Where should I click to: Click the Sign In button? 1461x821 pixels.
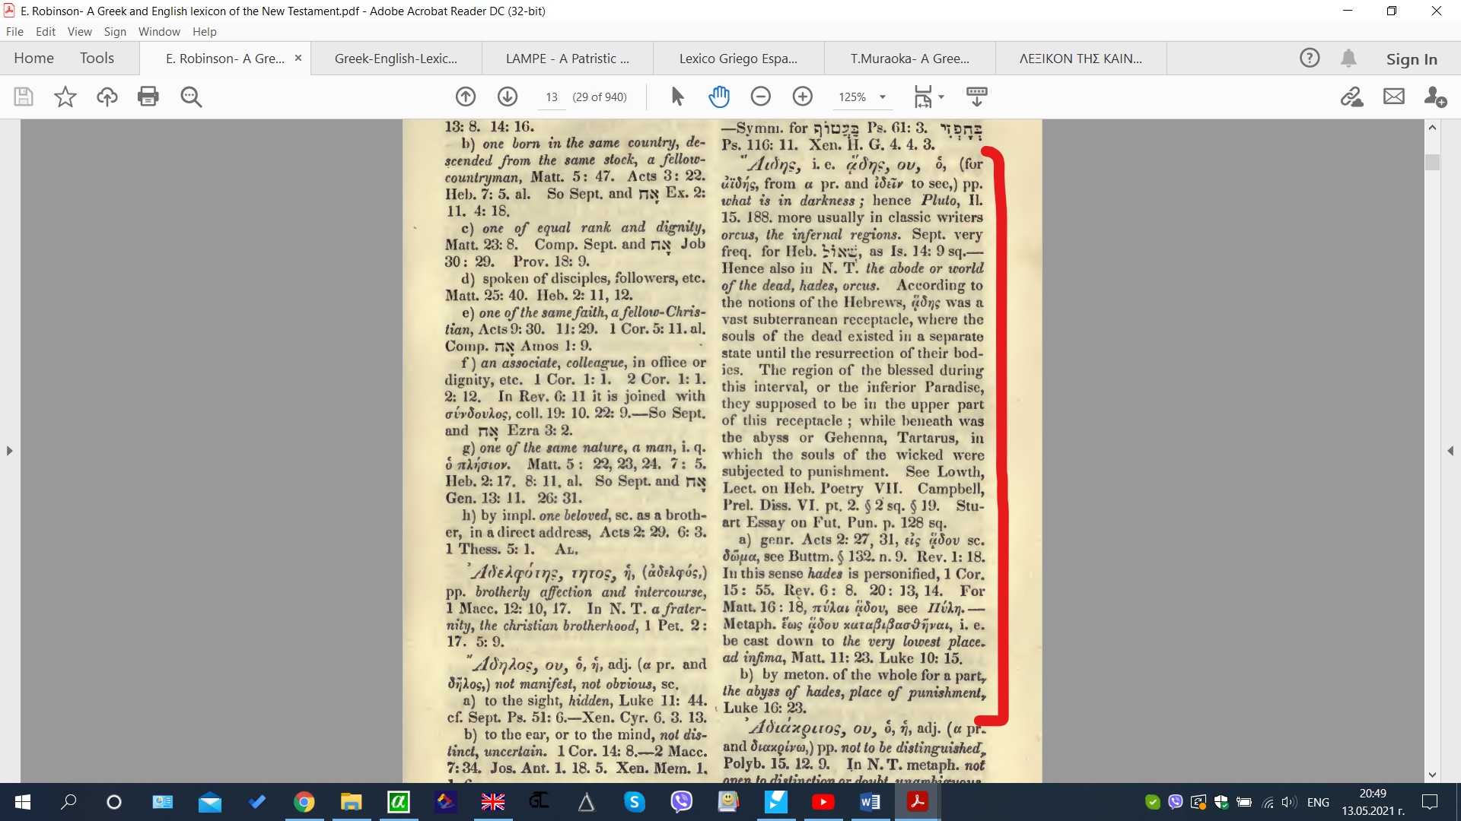point(1411,59)
